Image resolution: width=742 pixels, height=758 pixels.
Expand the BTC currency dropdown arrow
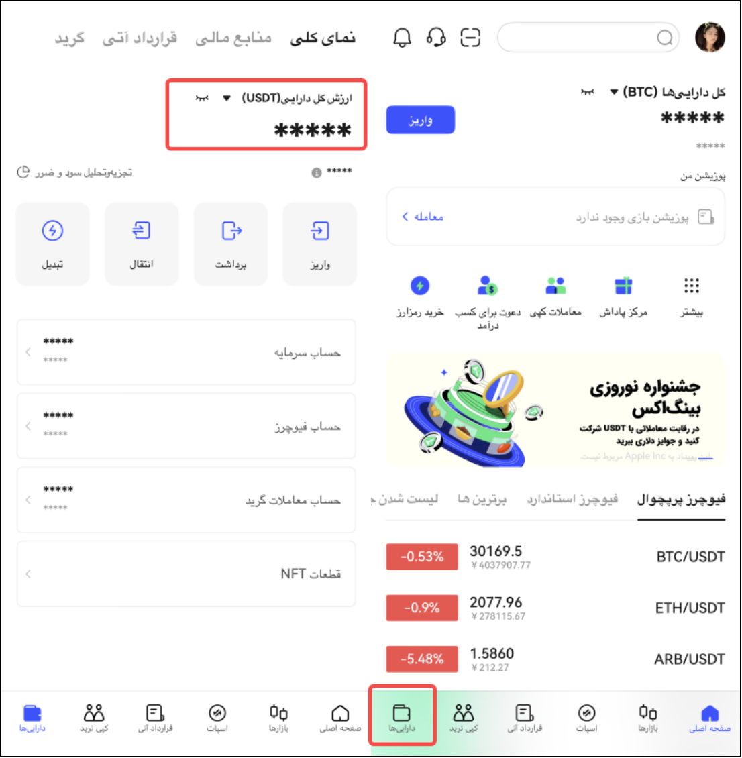[x=613, y=92]
